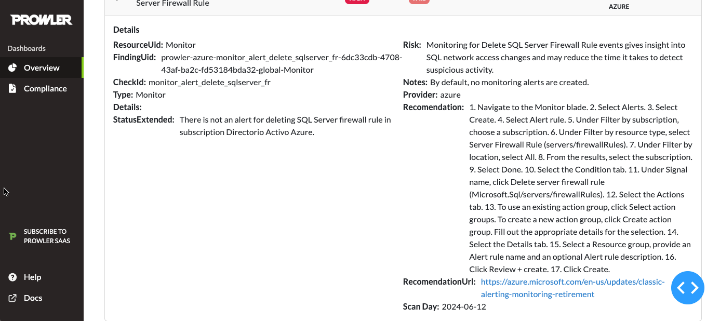Click the question mark Help icon
This screenshot has height=321, width=720.
tap(12, 277)
